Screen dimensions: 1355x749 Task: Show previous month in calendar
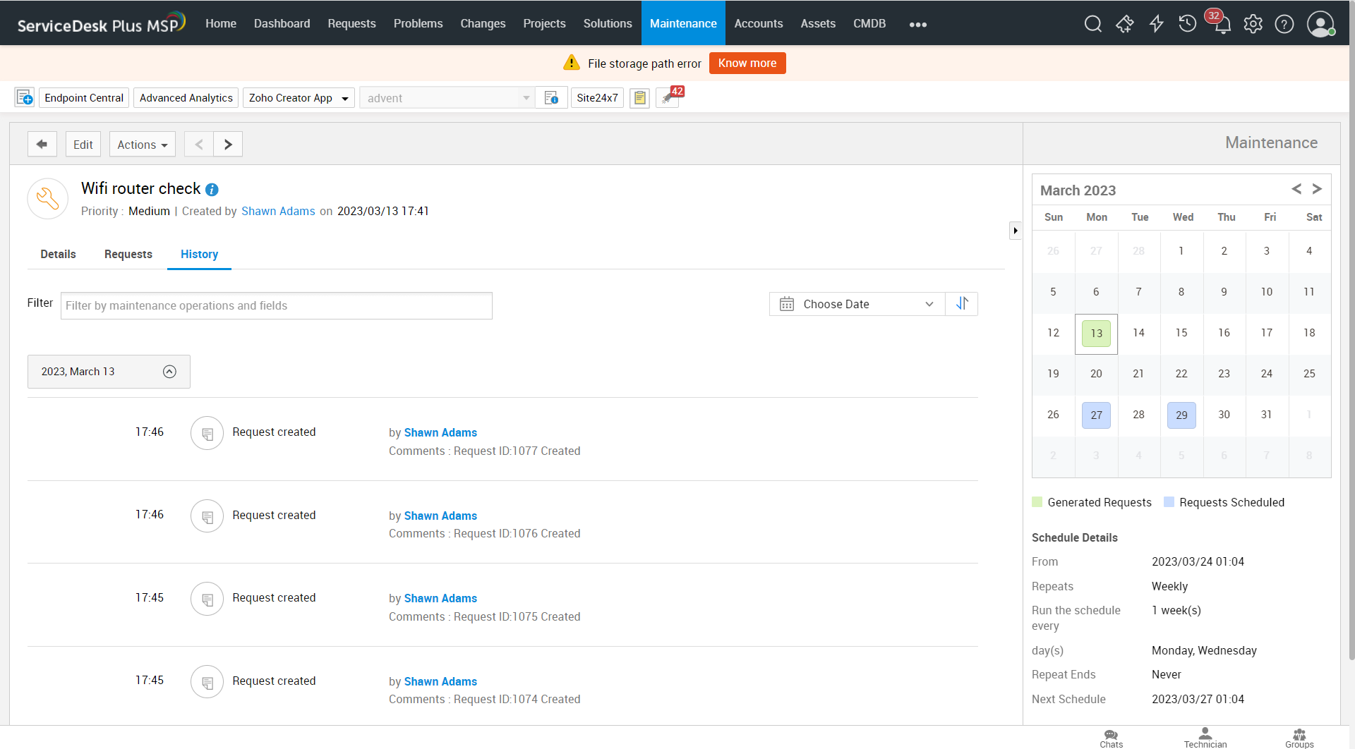pyautogui.click(x=1296, y=189)
